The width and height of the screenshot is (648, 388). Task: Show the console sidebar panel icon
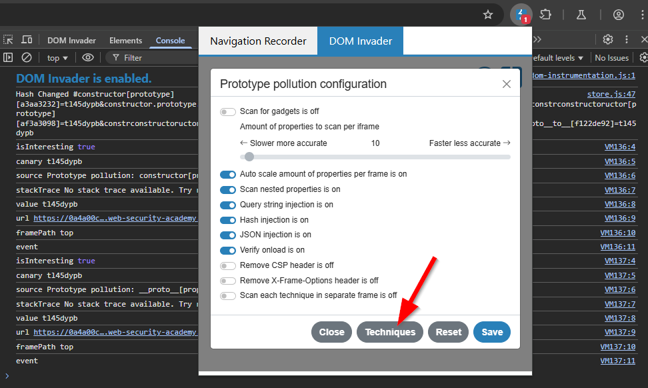8,57
